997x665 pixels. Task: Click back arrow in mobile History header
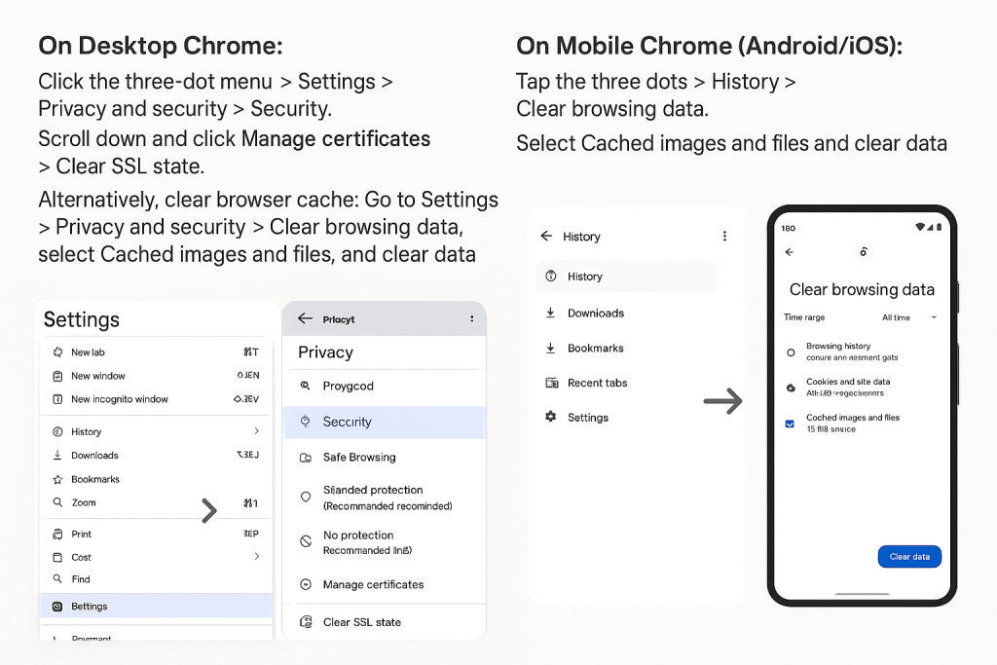click(546, 236)
